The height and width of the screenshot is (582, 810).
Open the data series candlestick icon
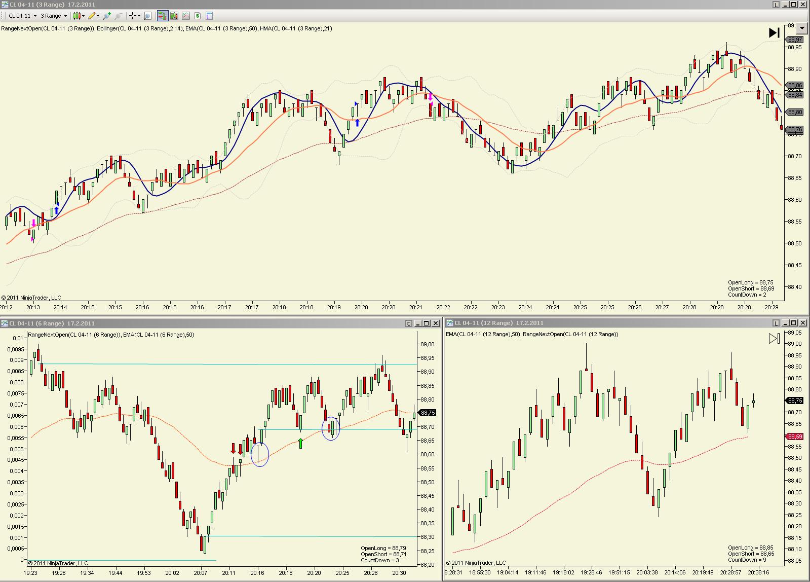[x=174, y=16]
